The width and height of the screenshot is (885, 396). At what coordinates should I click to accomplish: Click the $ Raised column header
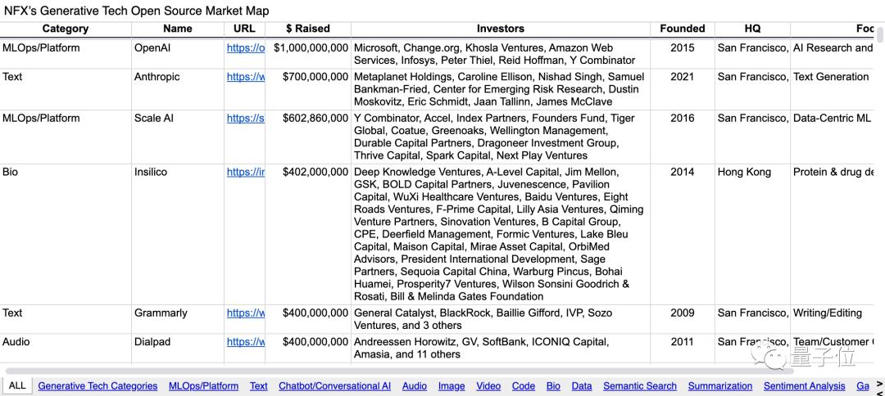(x=307, y=29)
